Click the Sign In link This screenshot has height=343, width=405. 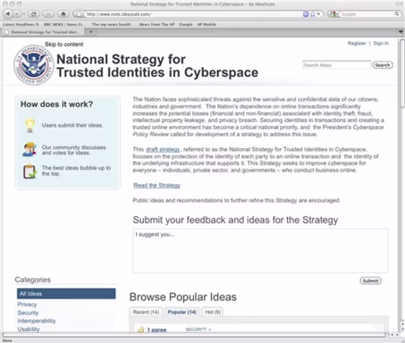[380, 43]
